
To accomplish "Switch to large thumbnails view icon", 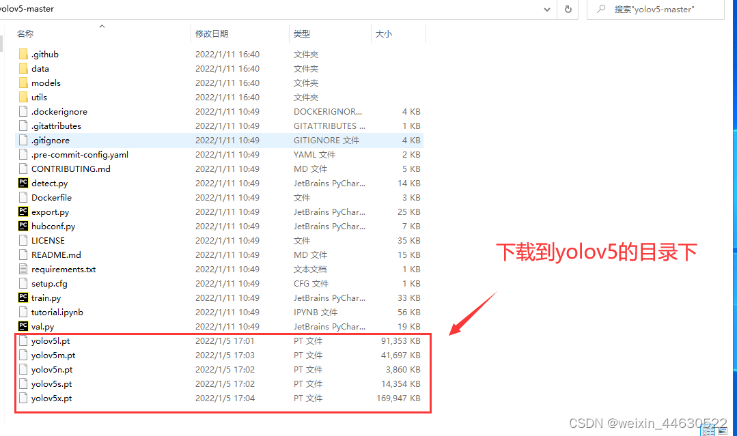I will pyautogui.click(x=723, y=431).
